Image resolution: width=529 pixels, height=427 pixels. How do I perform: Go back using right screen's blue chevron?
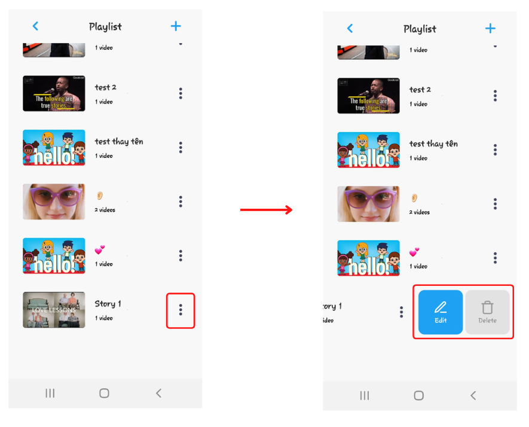(350, 28)
